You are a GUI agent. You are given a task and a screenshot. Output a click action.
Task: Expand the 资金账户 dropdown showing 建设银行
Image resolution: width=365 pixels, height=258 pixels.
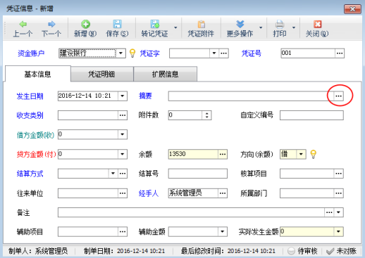[120, 53]
